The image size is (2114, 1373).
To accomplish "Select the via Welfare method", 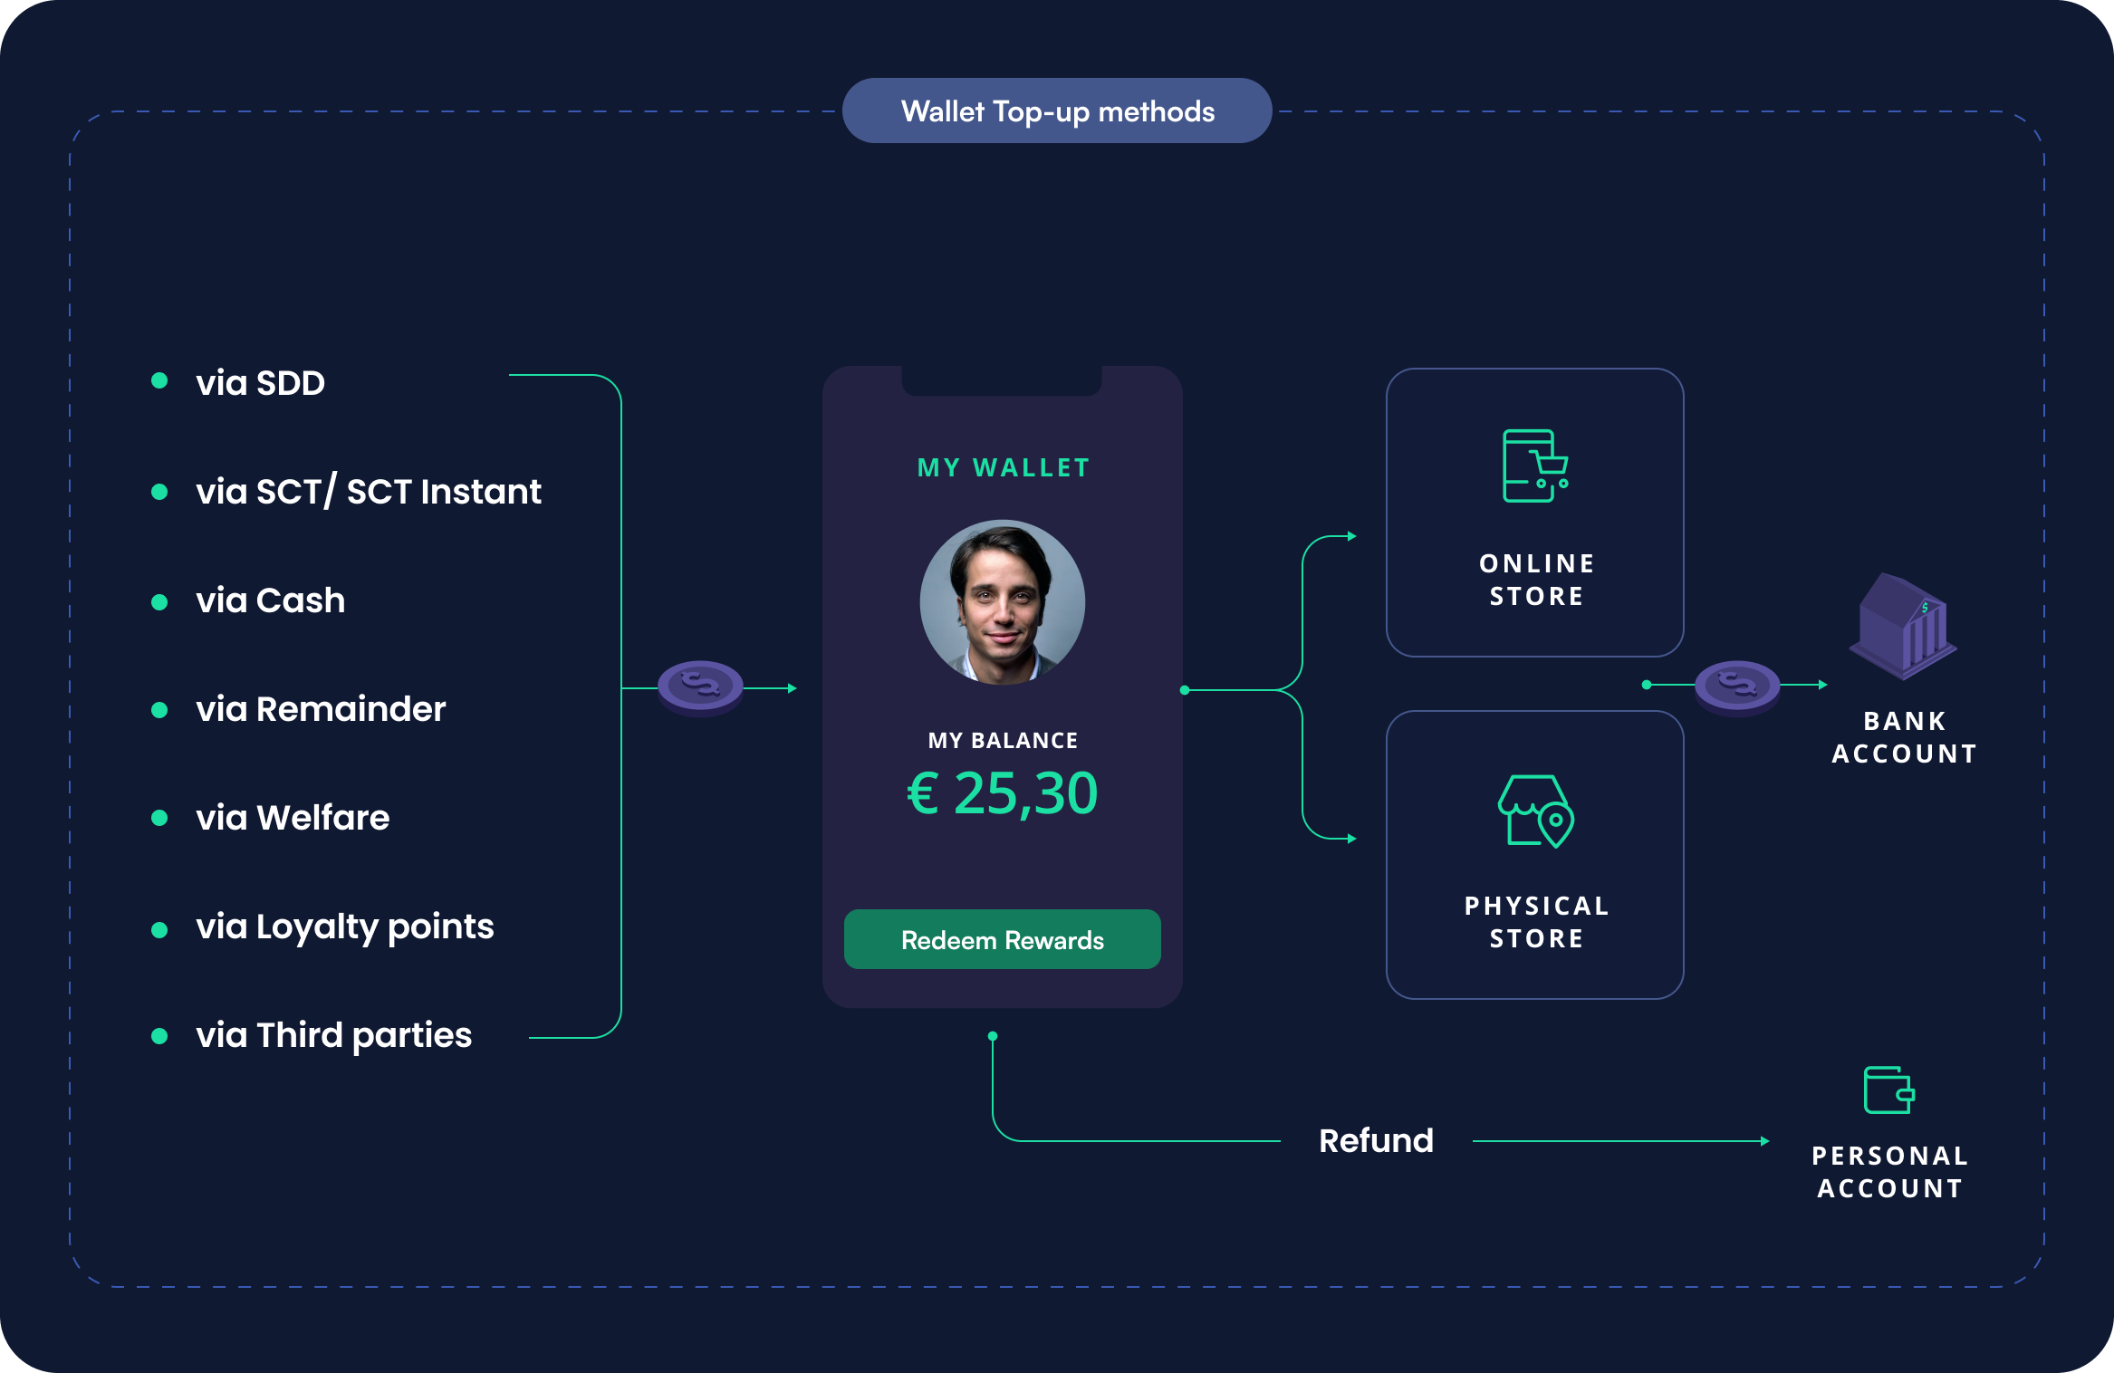I will [293, 818].
